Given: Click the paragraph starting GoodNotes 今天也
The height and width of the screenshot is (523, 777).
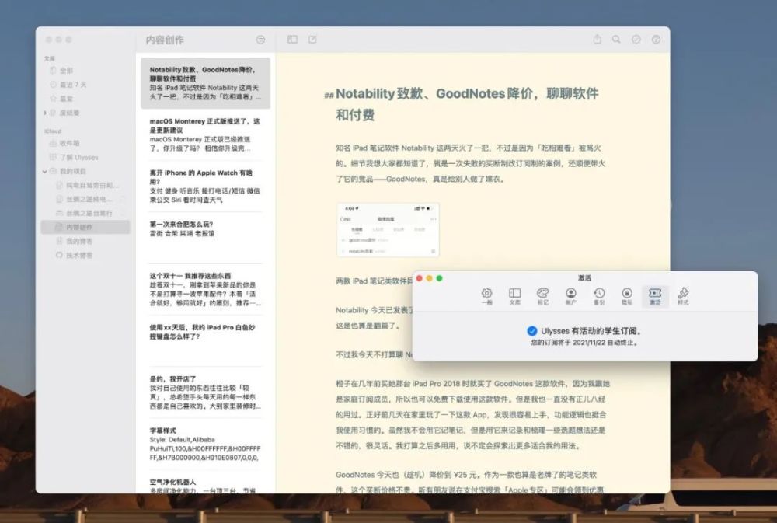Looking at the screenshot, I should (x=469, y=481).
